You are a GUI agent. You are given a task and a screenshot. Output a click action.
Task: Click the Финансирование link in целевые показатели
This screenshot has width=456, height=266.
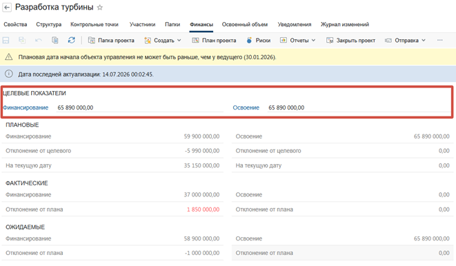click(26, 108)
